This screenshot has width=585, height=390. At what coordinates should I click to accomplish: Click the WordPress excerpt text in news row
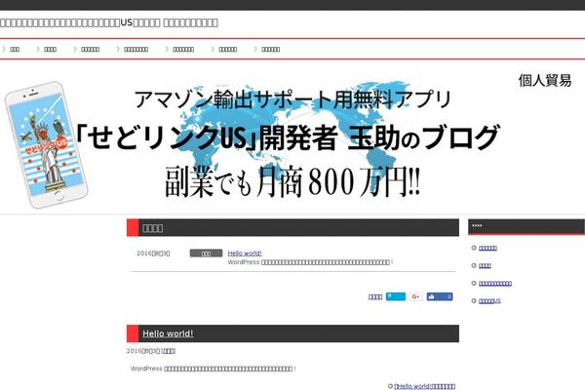[310, 262]
